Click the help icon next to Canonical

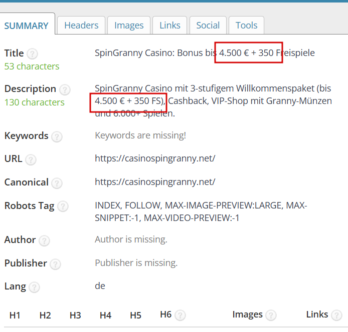57,183
